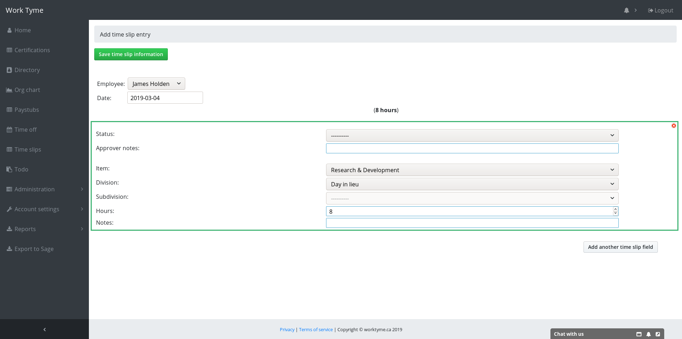
Task: Click Add another time slip field
Action: (x=620, y=247)
